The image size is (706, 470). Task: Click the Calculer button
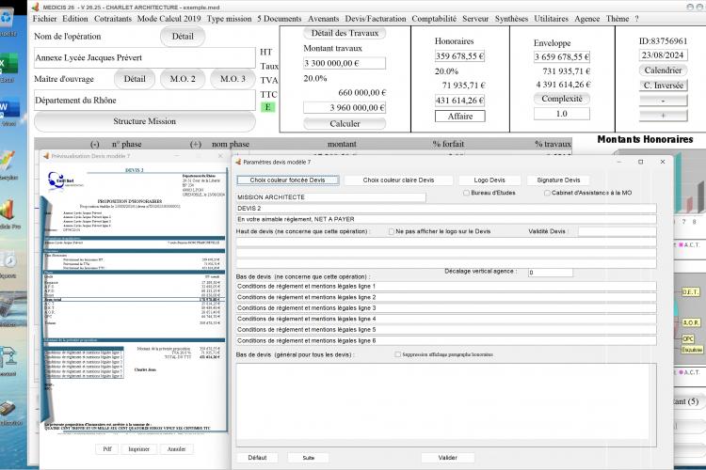pyautogui.click(x=345, y=124)
